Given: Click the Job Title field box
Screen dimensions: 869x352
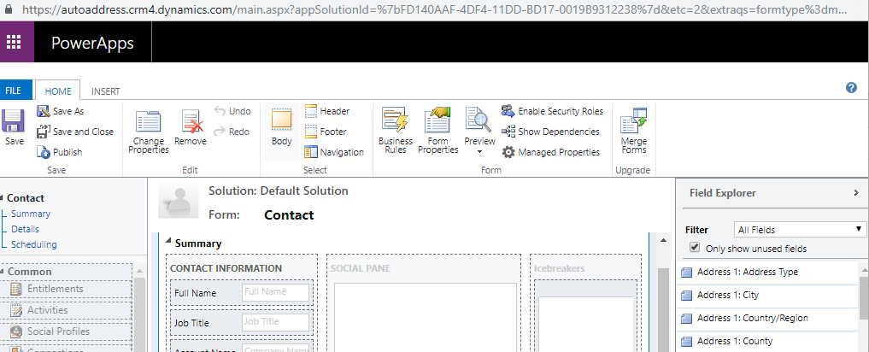Looking at the screenshot, I should click(275, 322).
